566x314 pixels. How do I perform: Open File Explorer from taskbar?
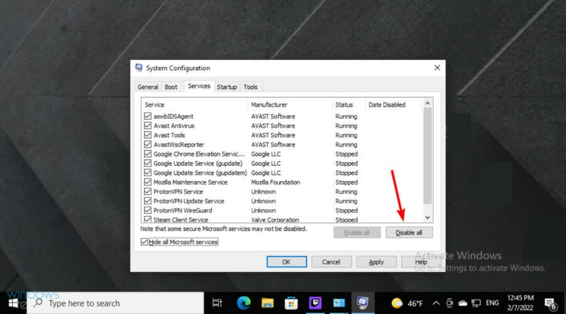pyautogui.click(x=267, y=303)
